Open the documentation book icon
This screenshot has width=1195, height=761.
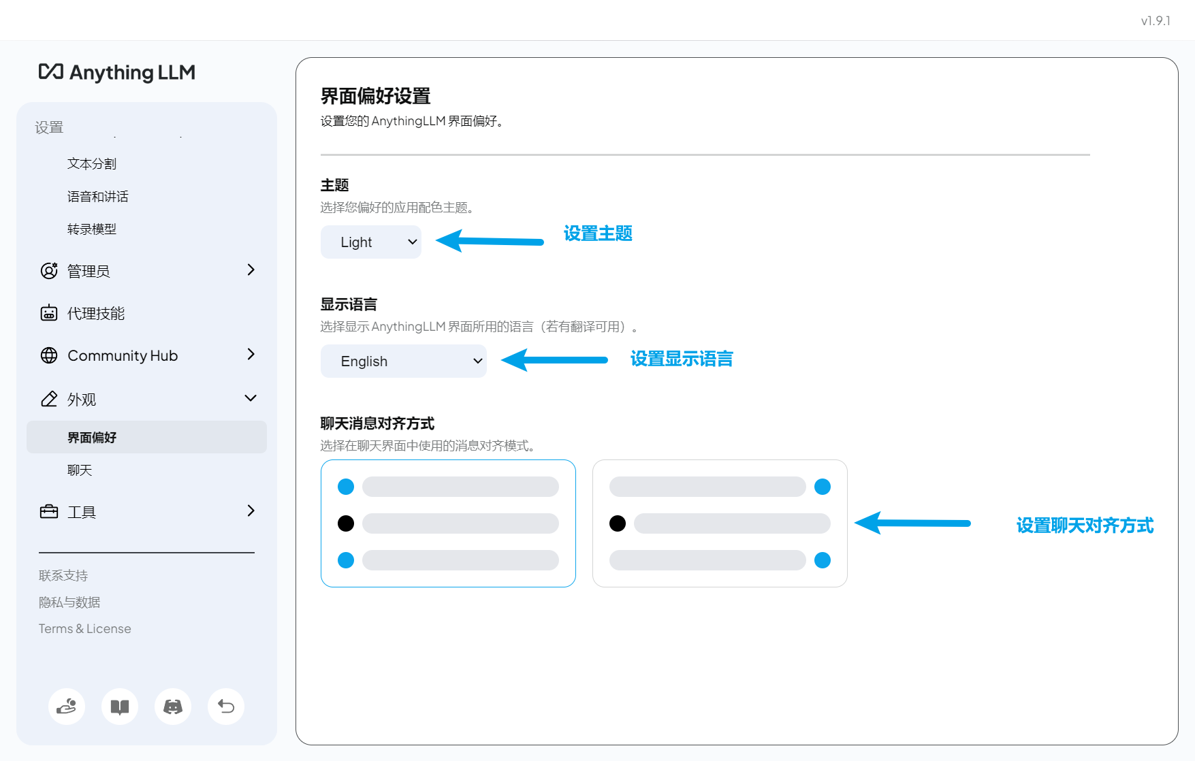[x=120, y=707]
